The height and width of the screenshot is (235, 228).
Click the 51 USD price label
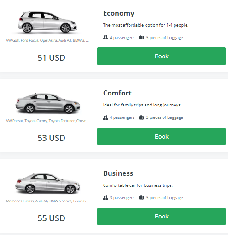click(x=52, y=58)
